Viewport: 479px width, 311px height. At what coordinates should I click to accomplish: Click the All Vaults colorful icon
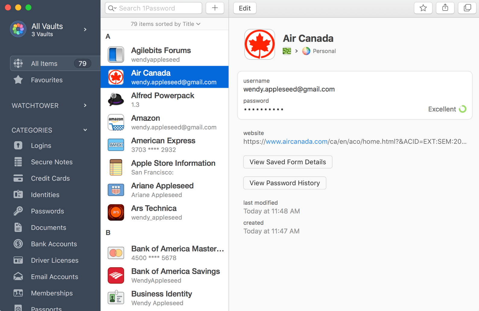18,29
